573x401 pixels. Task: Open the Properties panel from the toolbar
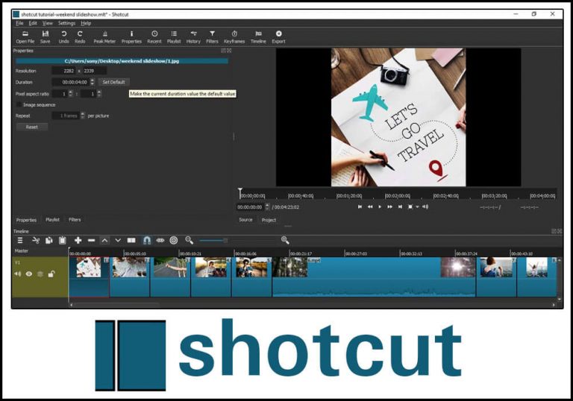[131, 37]
